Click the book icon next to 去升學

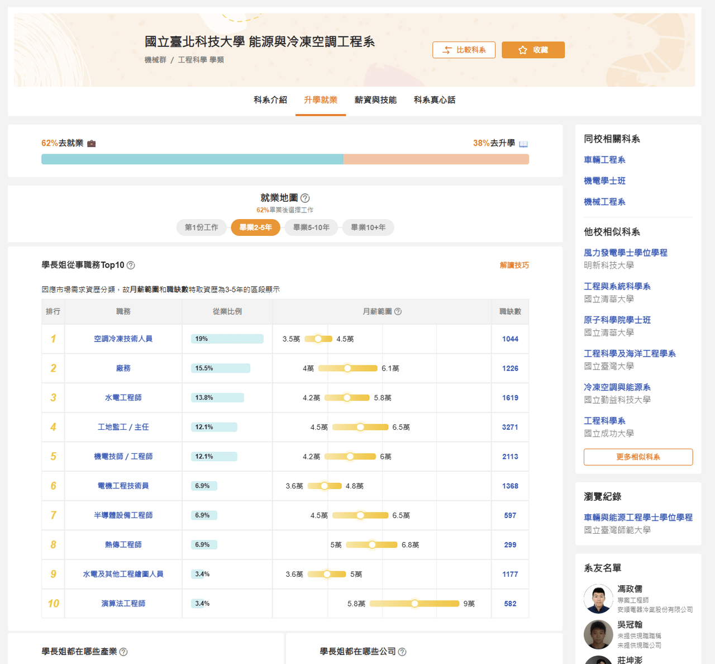[x=523, y=144]
